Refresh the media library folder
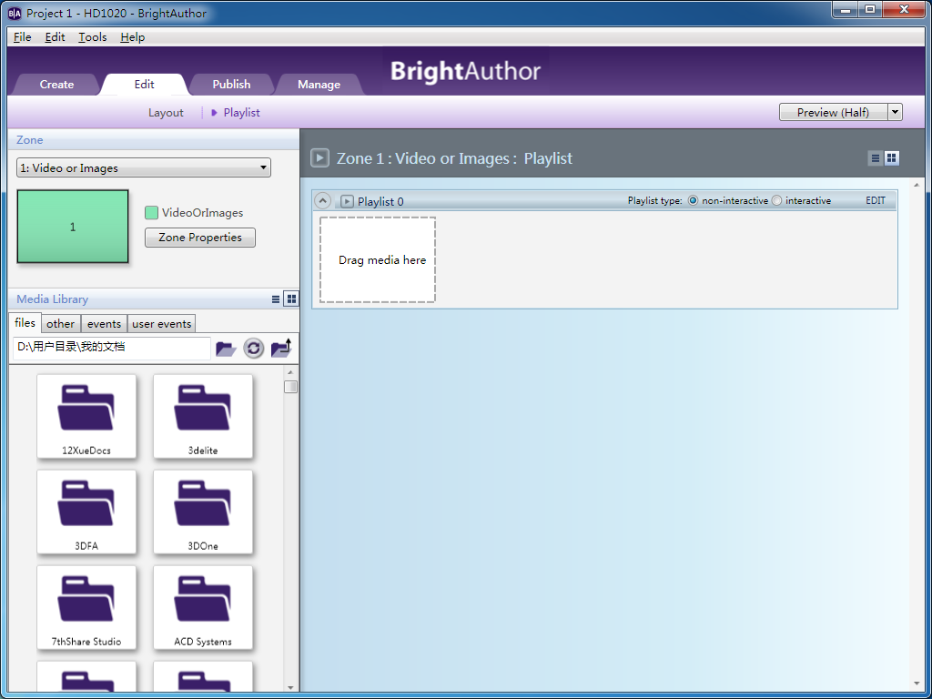Screen dimensions: 932x699 pos(254,349)
